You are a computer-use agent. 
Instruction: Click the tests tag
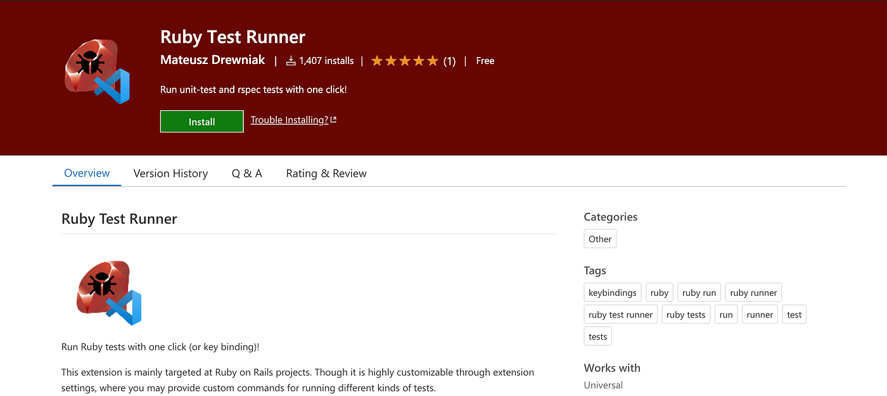click(598, 336)
